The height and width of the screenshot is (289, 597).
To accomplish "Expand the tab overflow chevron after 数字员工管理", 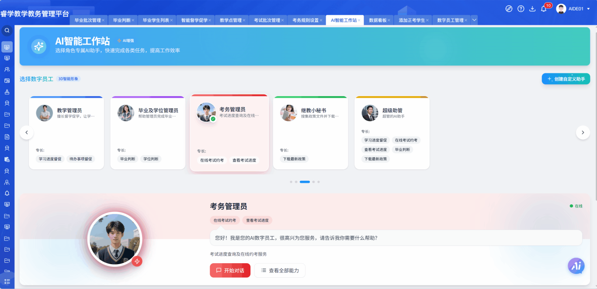I will pyautogui.click(x=474, y=20).
